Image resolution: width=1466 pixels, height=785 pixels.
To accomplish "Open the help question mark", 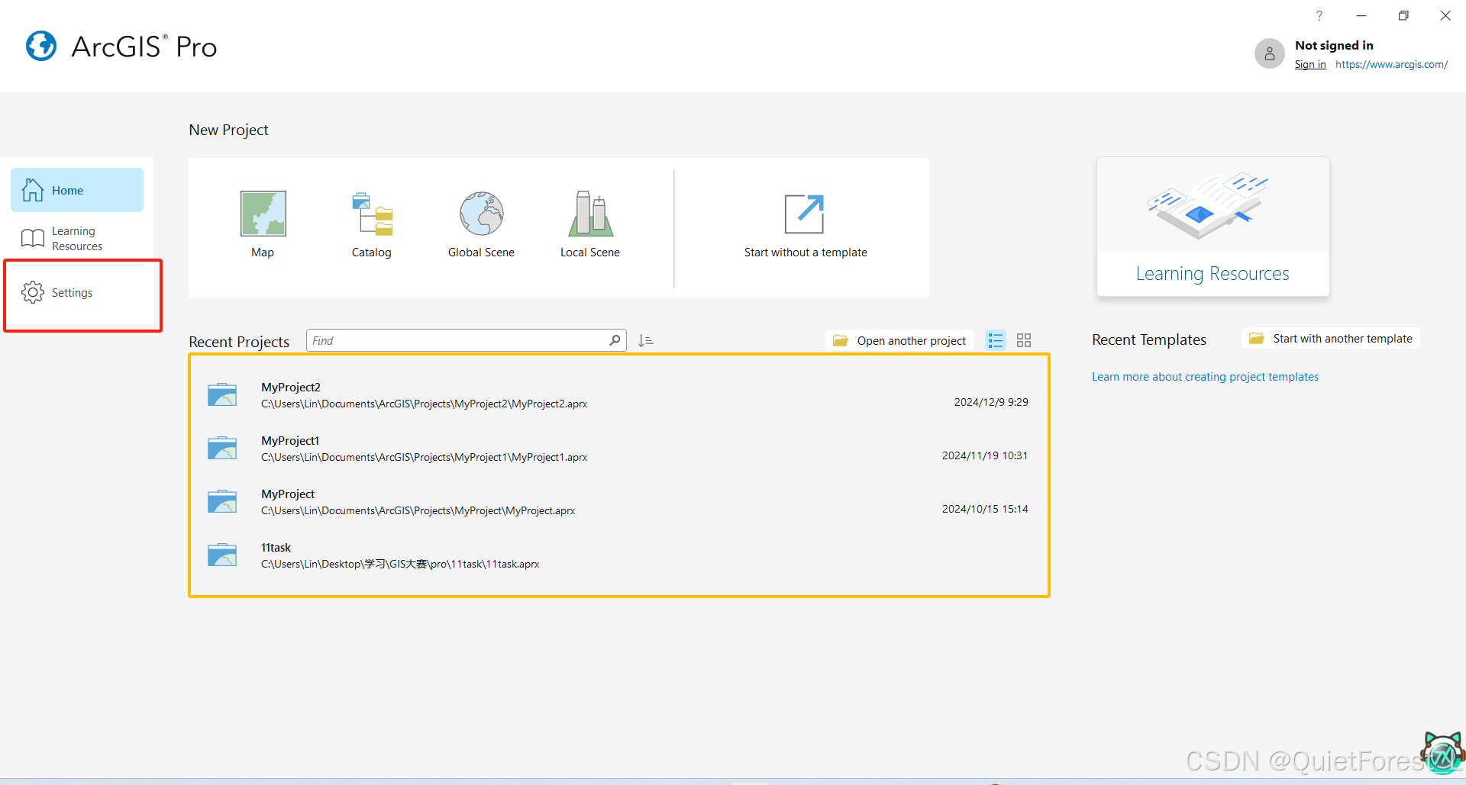I will pyautogui.click(x=1319, y=16).
